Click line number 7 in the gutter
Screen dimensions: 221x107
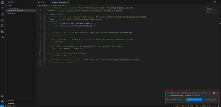[41, 21]
